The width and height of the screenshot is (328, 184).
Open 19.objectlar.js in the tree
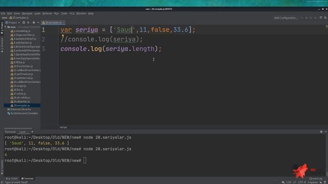(20, 102)
